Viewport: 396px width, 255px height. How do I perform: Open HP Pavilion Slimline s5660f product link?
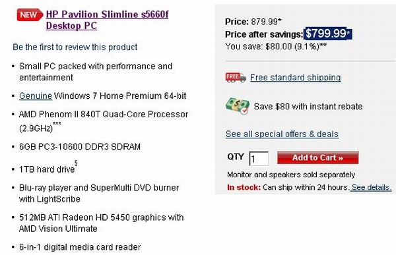(x=107, y=20)
